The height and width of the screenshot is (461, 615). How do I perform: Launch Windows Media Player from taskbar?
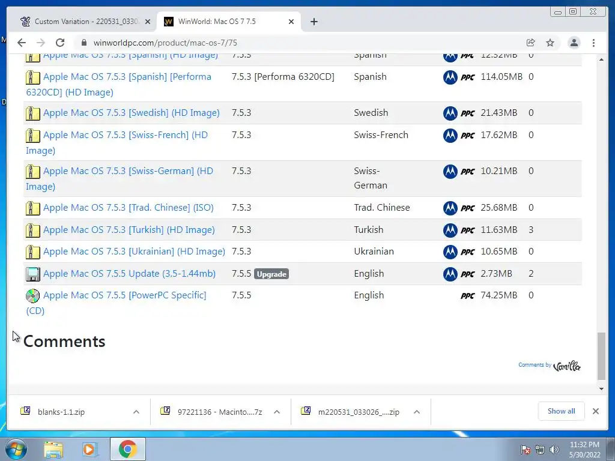pyautogui.click(x=90, y=449)
